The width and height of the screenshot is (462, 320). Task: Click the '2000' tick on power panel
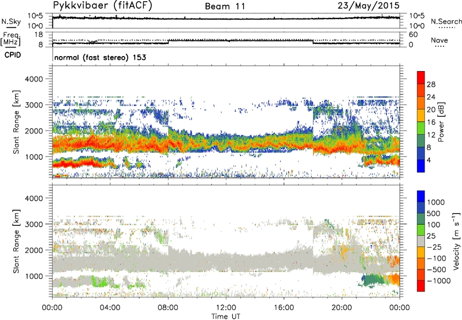click(33, 131)
